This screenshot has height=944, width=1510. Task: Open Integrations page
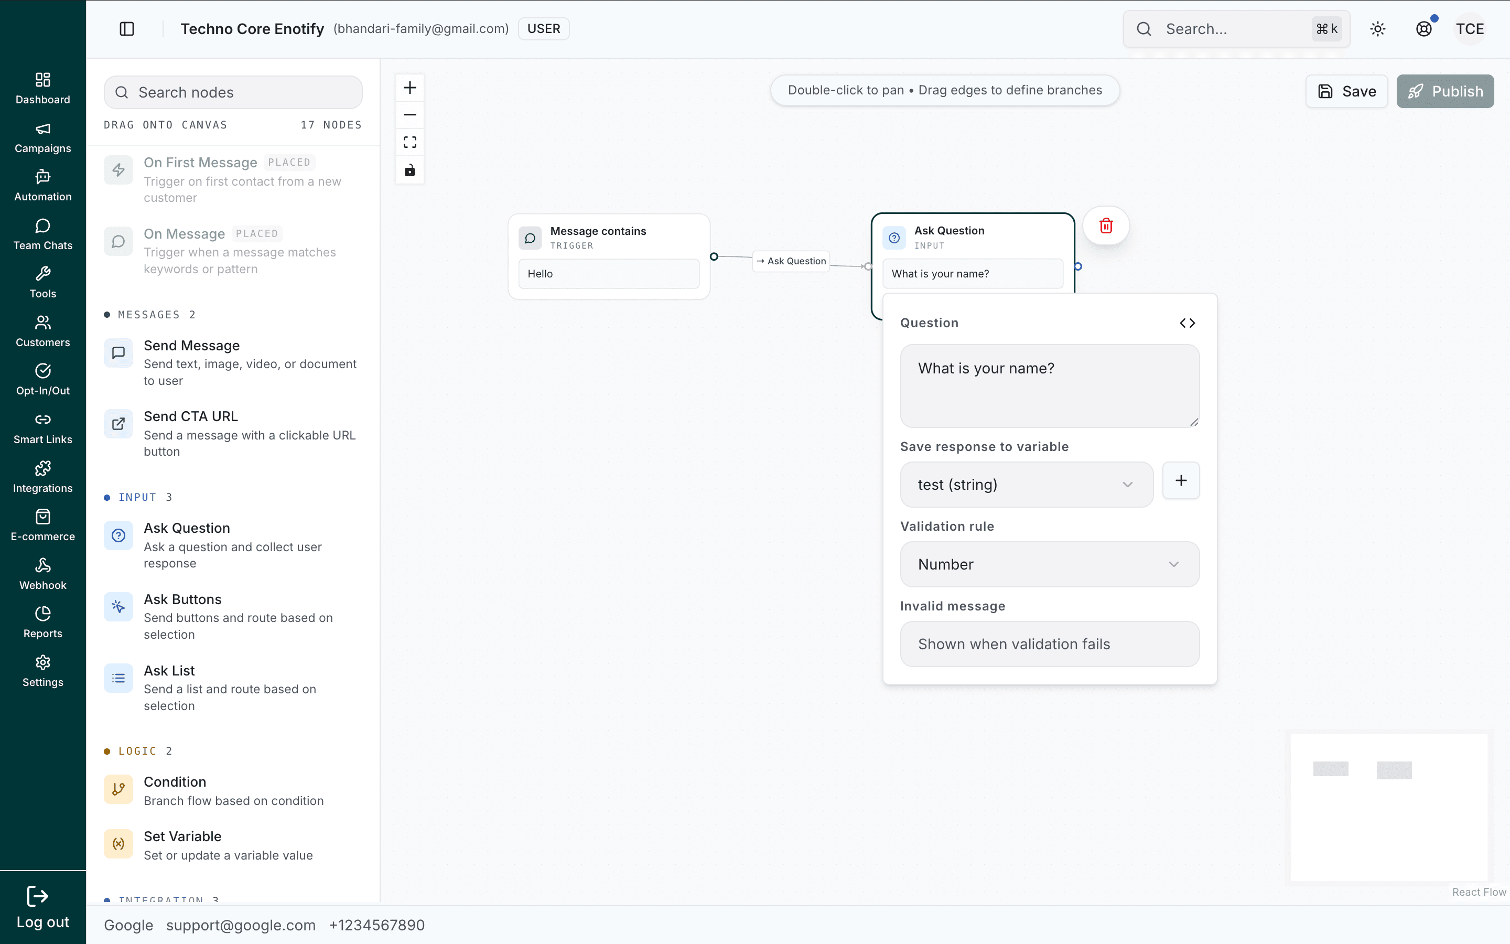click(x=42, y=477)
